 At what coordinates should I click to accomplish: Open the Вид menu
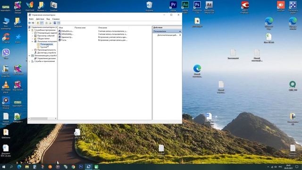(x=48, y=19)
